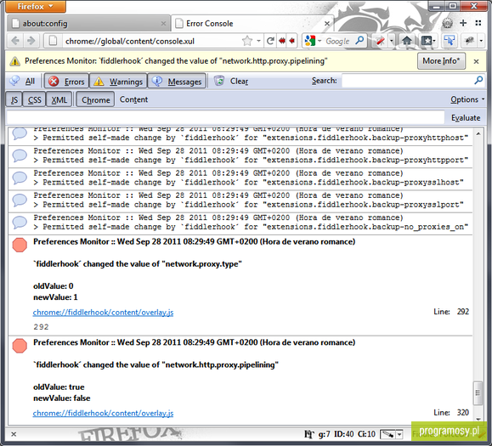The width and height of the screenshot is (492, 446).
Task: Close the Error Console tab
Action: pos(327,23)
